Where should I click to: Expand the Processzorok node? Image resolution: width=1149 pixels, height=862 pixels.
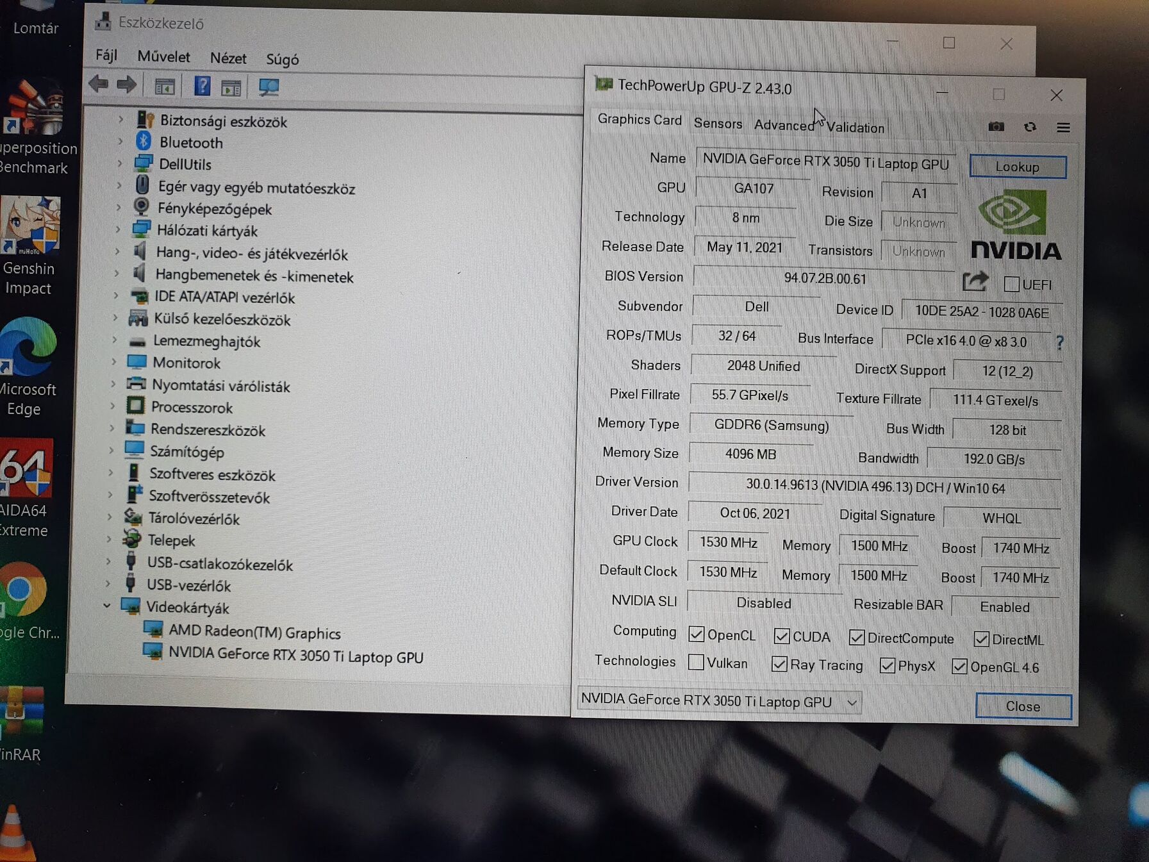point(113,406)
